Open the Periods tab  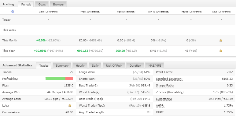(x=26, y=4)
